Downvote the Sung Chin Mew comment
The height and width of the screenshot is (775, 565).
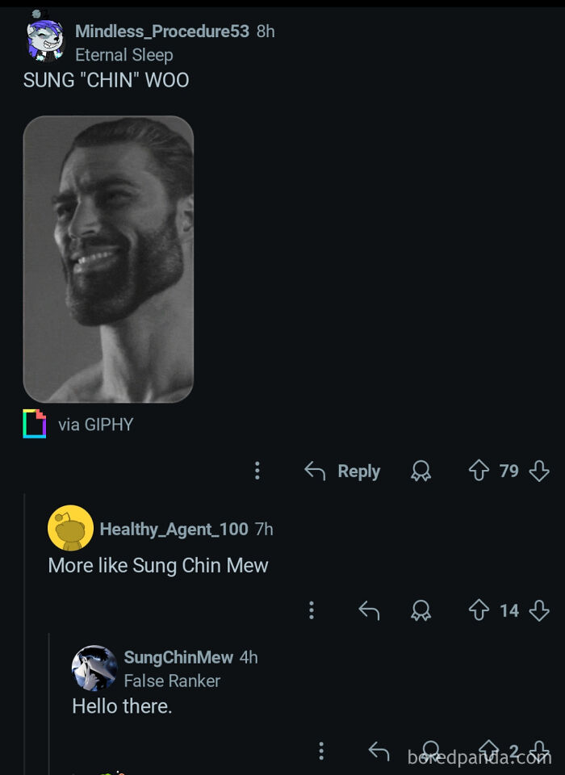(538, 611)
